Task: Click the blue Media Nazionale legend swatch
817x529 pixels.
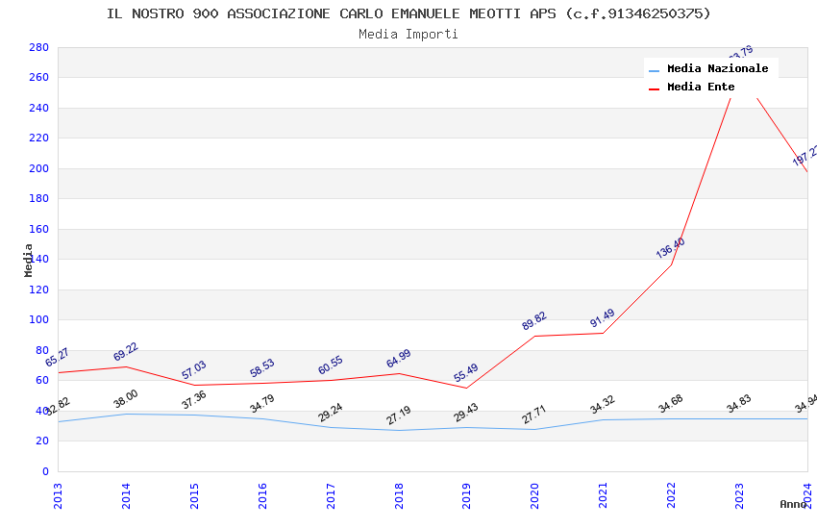Action: [654, 70]
